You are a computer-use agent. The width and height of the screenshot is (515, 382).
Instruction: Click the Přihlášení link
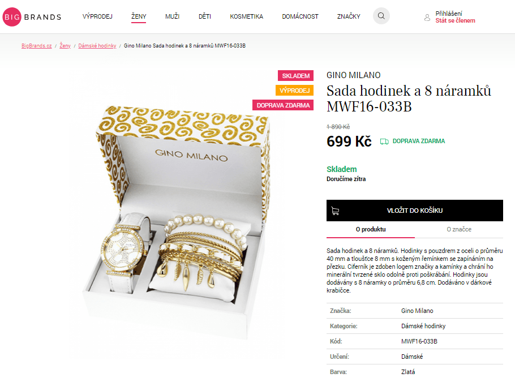pos(449,14)
